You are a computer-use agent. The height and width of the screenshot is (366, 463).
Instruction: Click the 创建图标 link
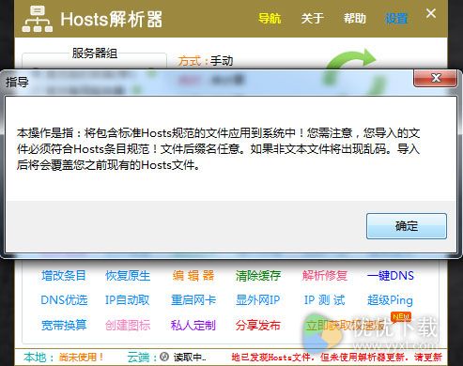(x=128, y=325)
